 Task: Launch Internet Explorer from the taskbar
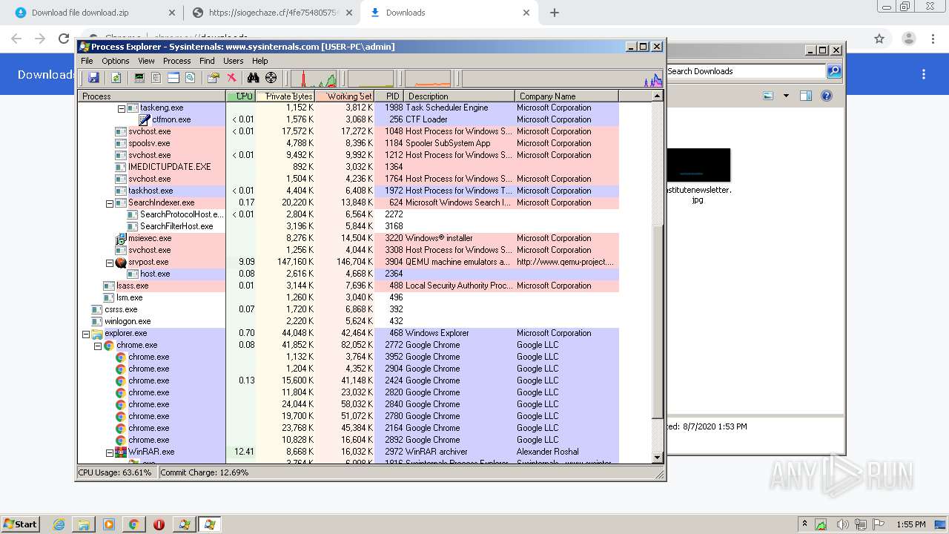[59, 524]
